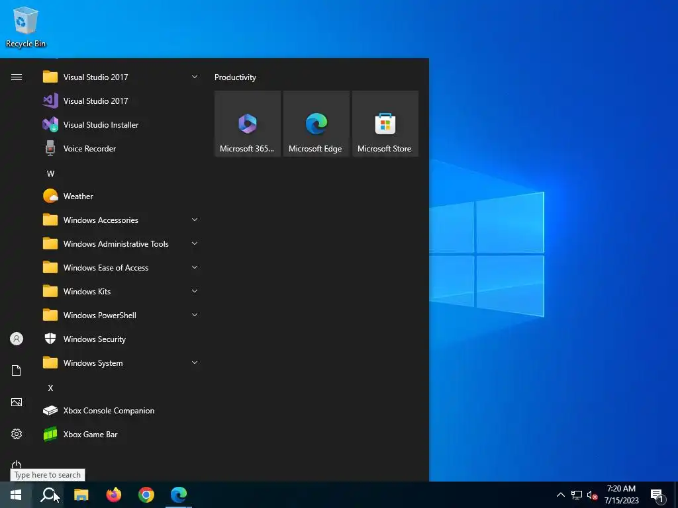The image size is (678, 508).
Task: Click the taskbar clock showing 7:20 AM
Action: (621, 495)
